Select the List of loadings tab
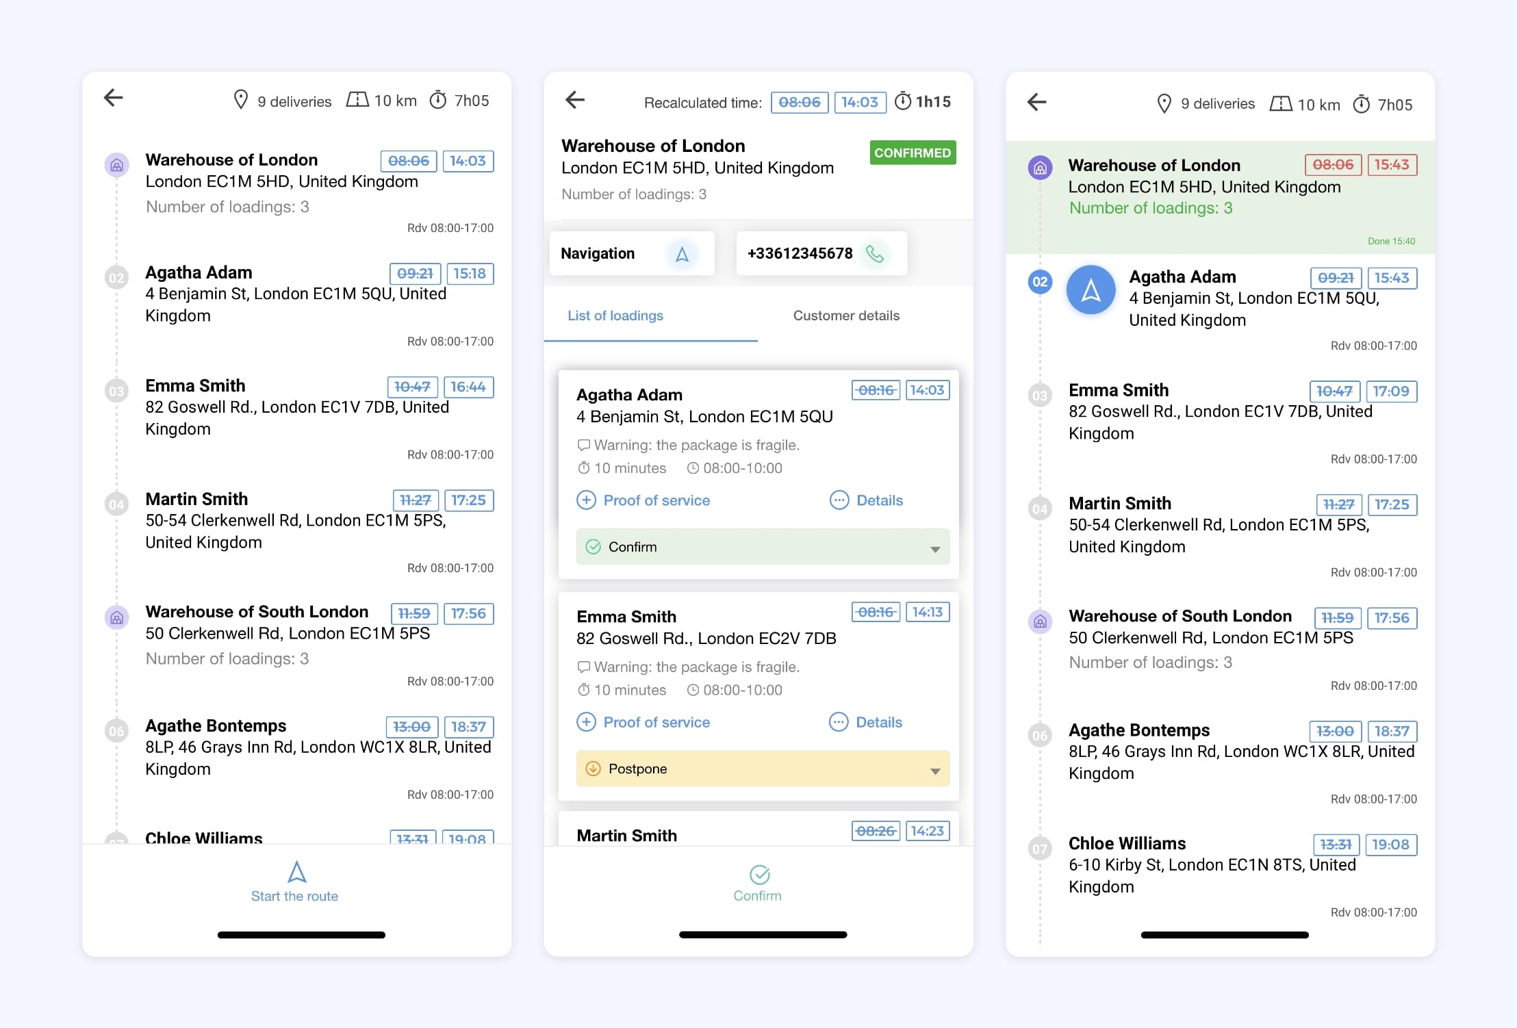Screen dimensions: 1517x1028 click(615, 316)
